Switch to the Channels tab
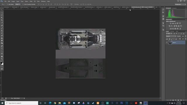This screenshot has height=105, width=187. click(172, 32)
